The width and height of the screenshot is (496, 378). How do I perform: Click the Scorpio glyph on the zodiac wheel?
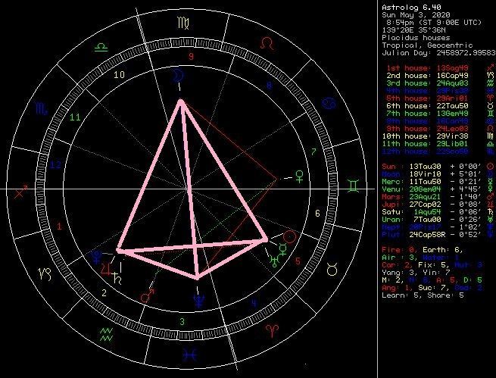[x=42, y=108]
